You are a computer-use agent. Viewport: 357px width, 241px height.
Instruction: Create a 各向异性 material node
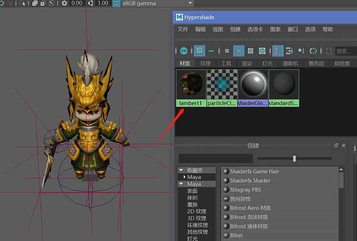[280, 199]
